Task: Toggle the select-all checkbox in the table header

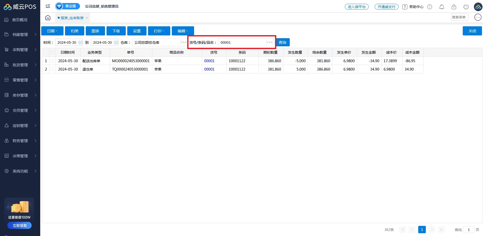Action: pyautogui.click(x=53, y=52)
